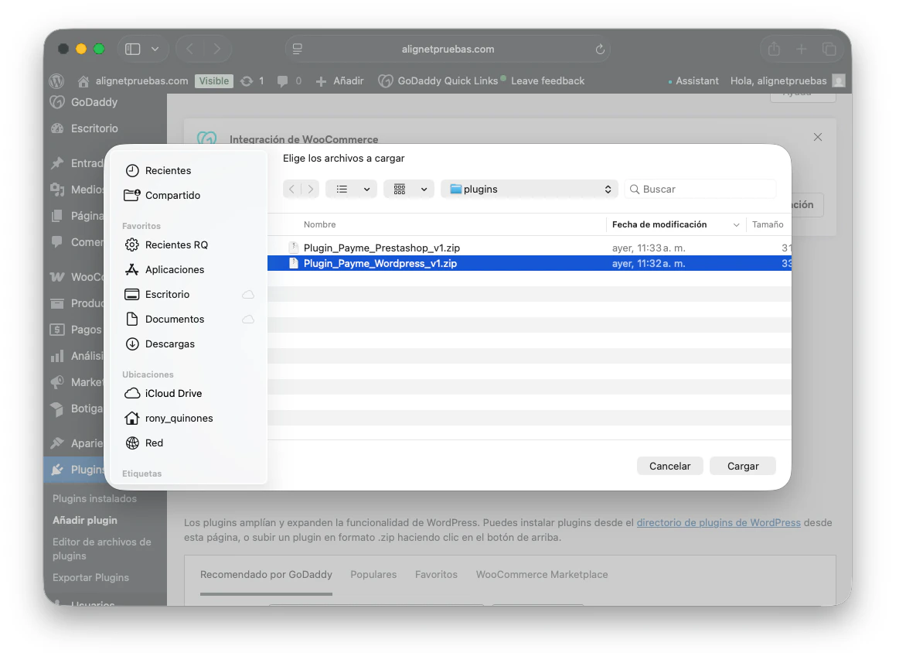Click the Cancelar button
Screen dimensions: 906x653
(669, 467)
